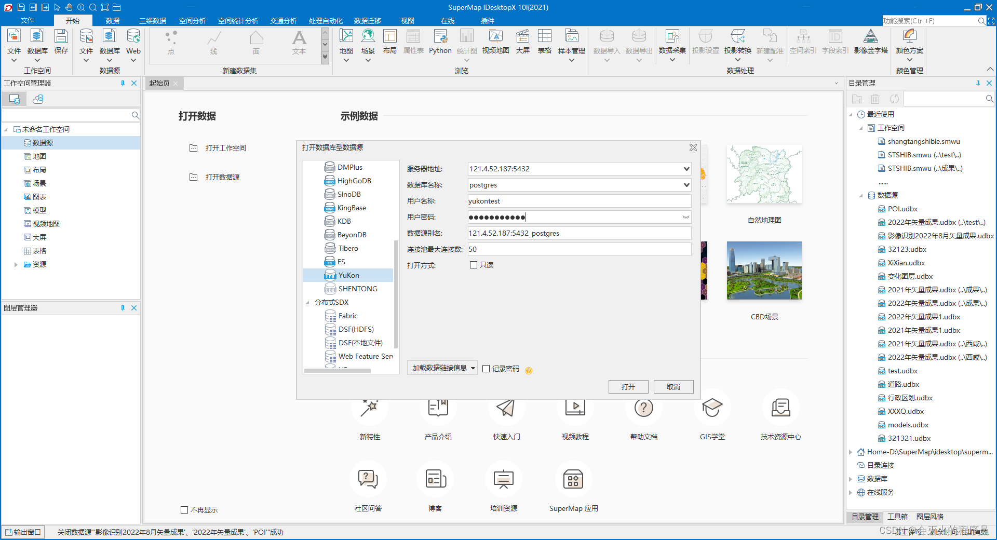Check the 只读 (read-only) checkbox
997x540 pixels.
pos(474,265)
